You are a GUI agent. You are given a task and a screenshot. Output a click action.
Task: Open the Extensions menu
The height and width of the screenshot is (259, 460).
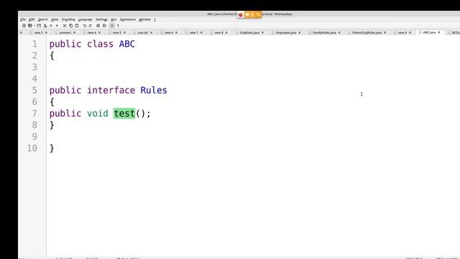pyautogui.click(x=128, y=19)
